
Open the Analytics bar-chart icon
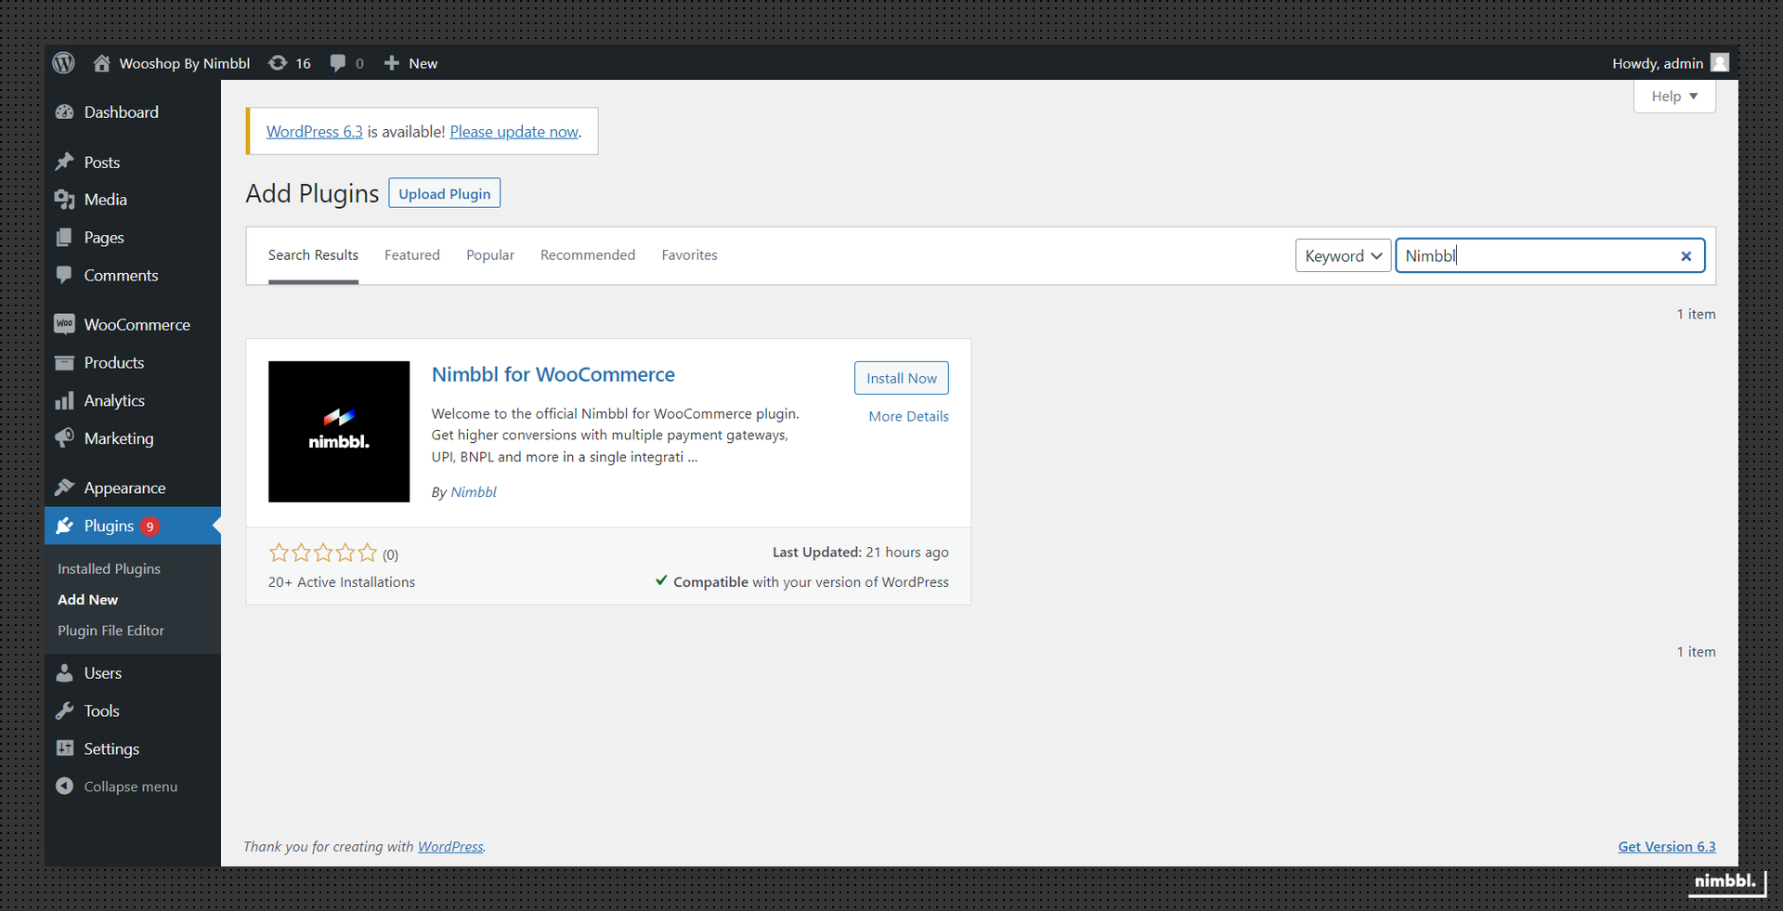point(65,400)
